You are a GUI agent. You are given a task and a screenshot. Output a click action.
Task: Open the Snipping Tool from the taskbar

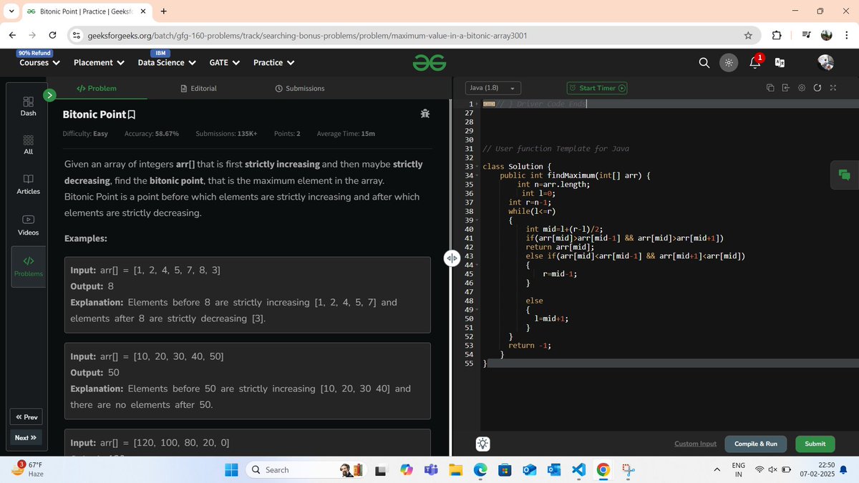(x=629, y=469)
